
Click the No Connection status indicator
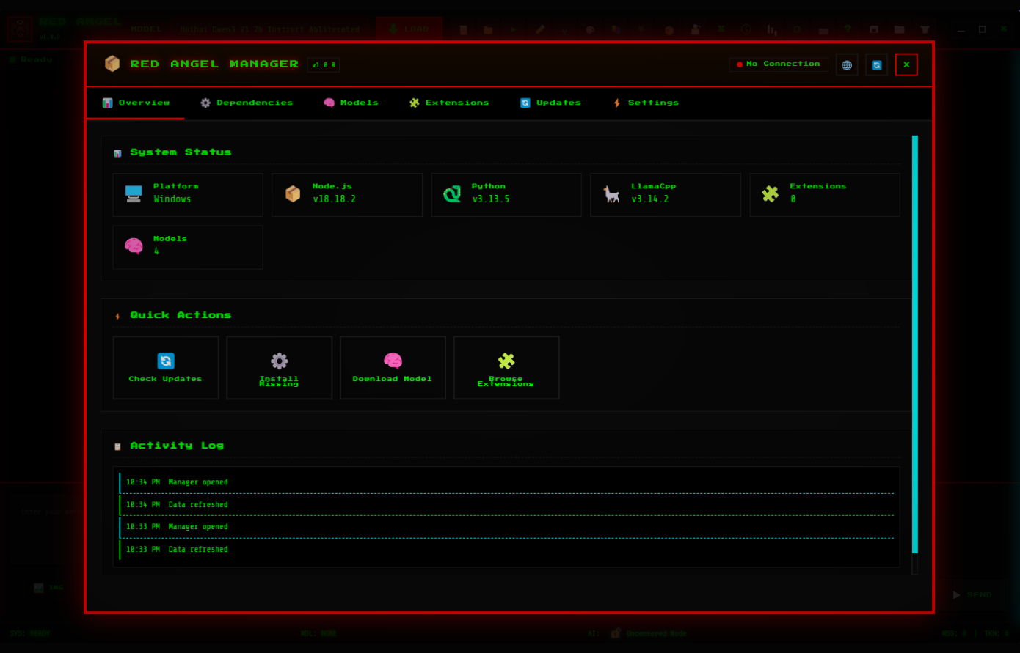pos(779,64)
